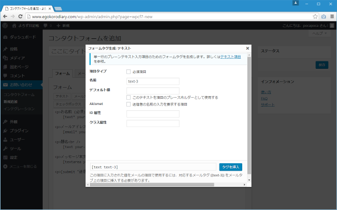The image size is (337, 210).
Task: Open the Chrome hamburger menu
Action: pyautogui.click(x=331, y=16)
